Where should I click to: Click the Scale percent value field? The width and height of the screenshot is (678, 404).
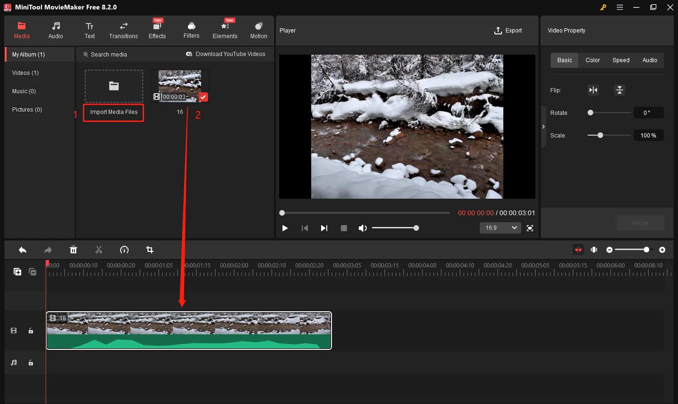[x=648, y=135]
